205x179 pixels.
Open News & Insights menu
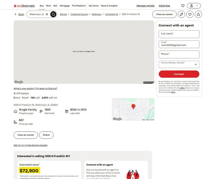coord(109,6)
